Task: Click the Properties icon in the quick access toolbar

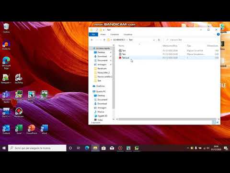Action: (x=97, y=30)
